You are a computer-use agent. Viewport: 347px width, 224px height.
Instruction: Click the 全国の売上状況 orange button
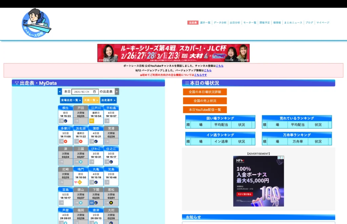click(206, 101)
